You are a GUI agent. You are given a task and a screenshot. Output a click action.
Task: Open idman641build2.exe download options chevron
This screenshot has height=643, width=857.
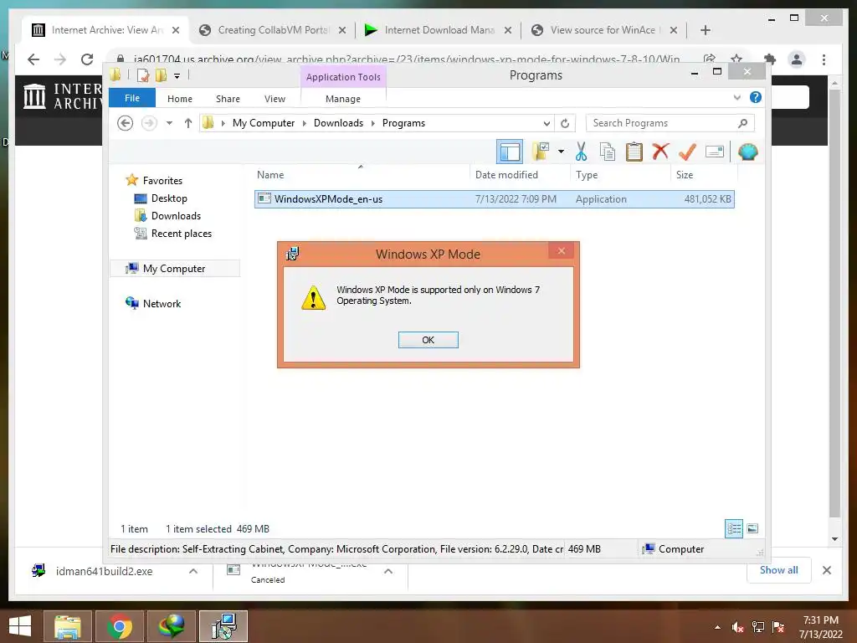193,571
